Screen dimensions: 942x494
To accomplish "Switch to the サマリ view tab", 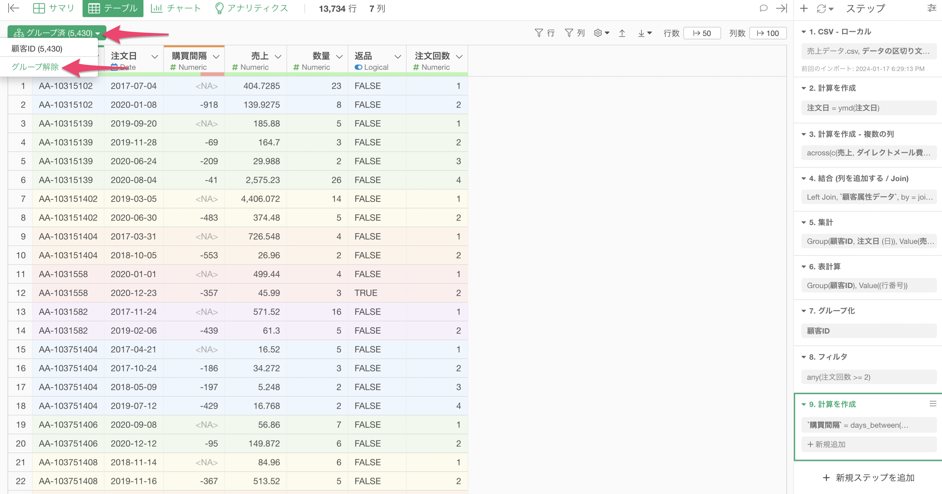I will point(53,8).
